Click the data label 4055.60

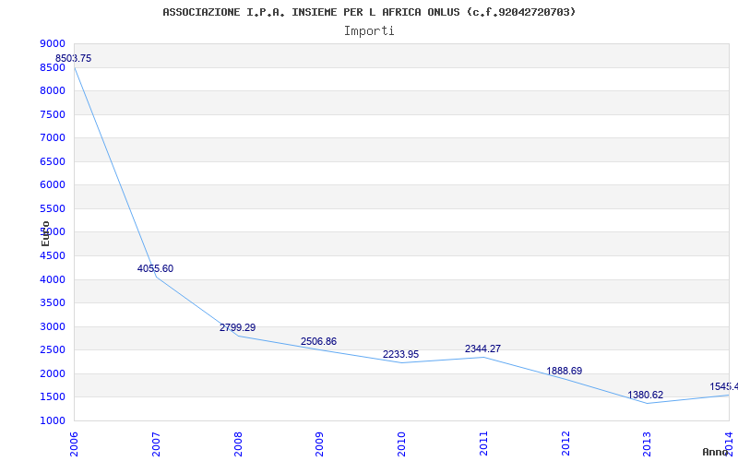click(x=155, y=268)
